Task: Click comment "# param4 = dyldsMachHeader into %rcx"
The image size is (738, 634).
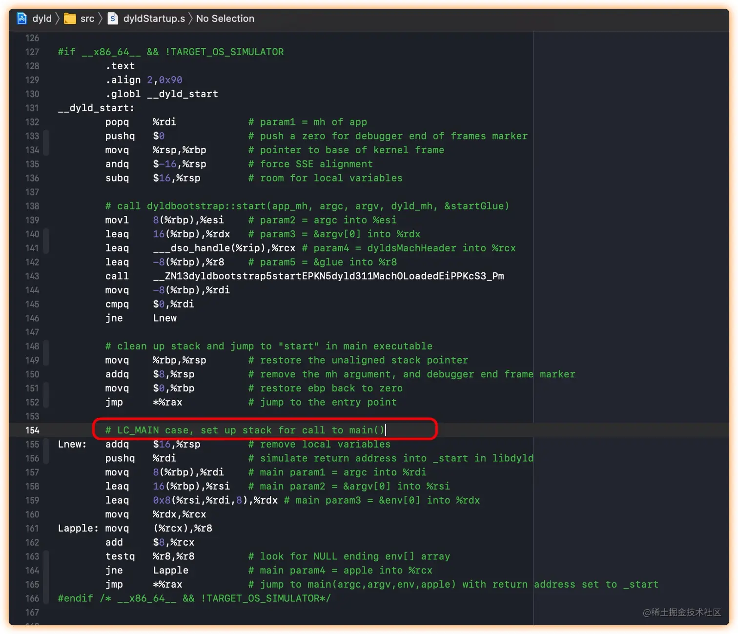Action: 409,248
